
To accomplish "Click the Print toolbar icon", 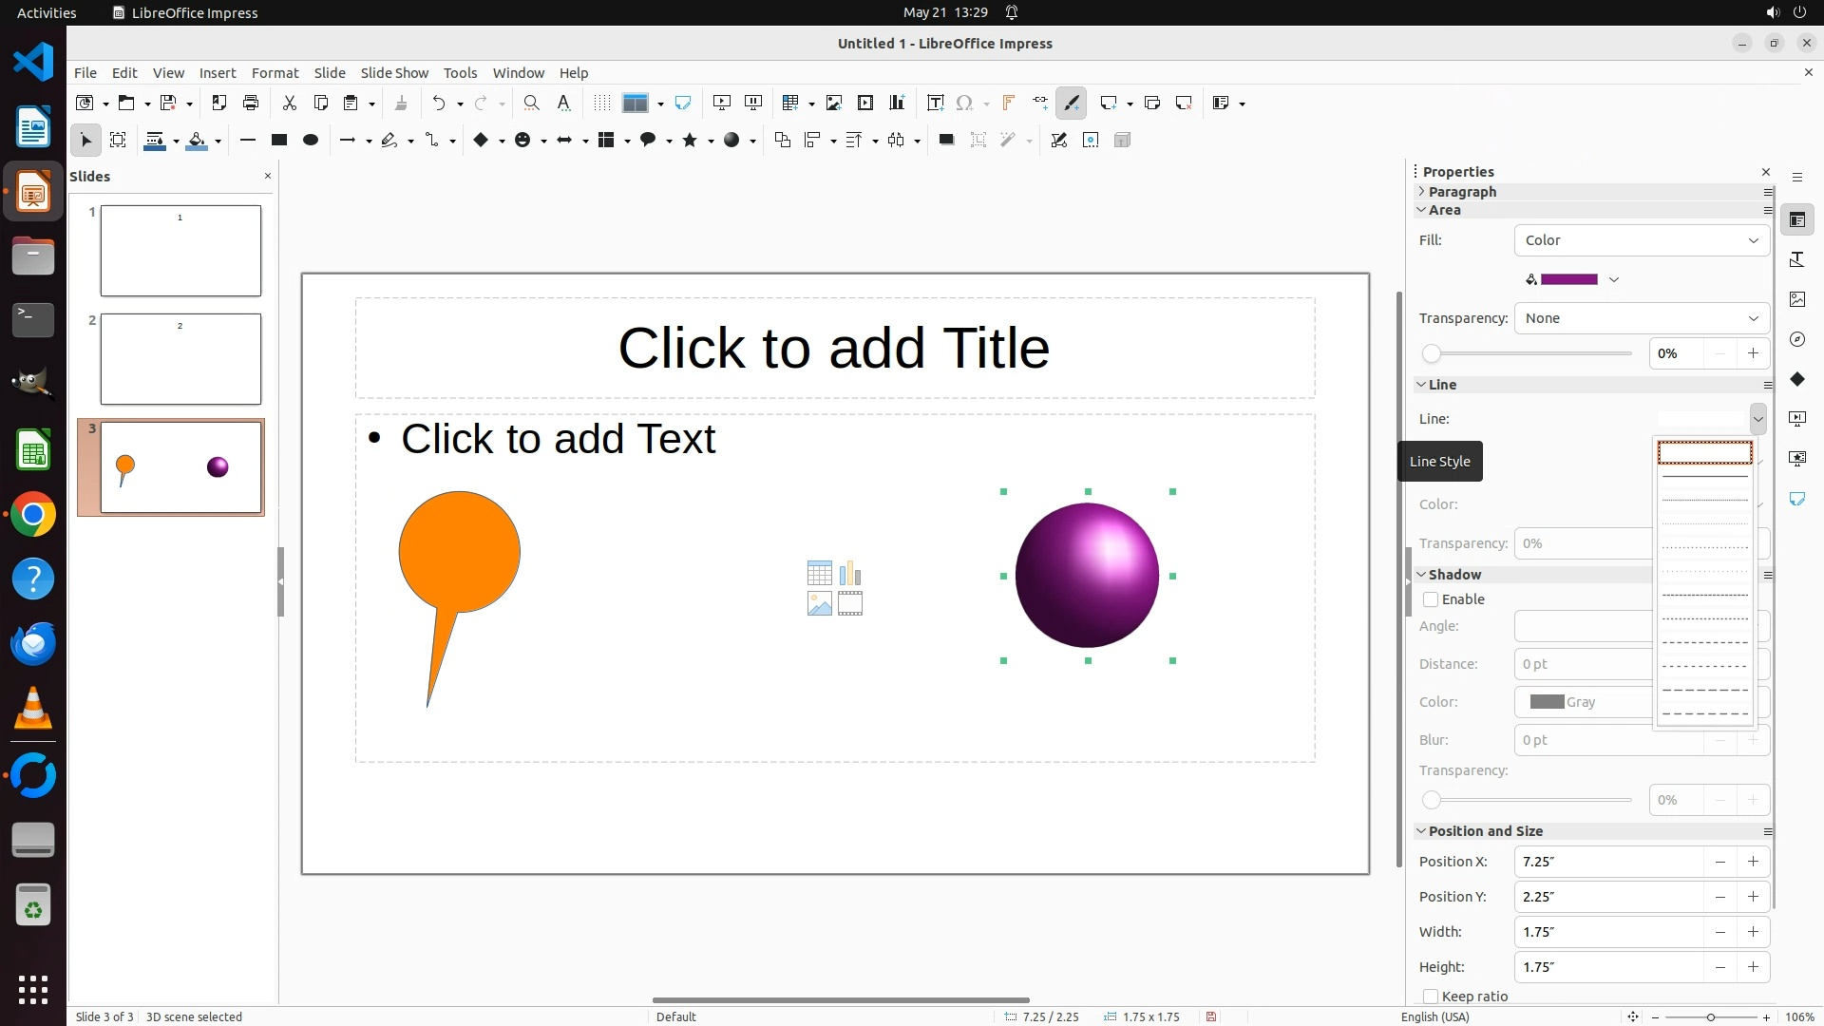I will point(251,103).
